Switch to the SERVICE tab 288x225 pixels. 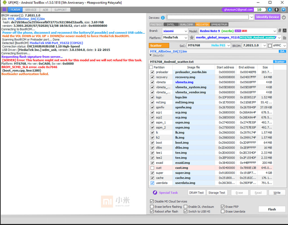pyautogui.click(x=31, y=10)
